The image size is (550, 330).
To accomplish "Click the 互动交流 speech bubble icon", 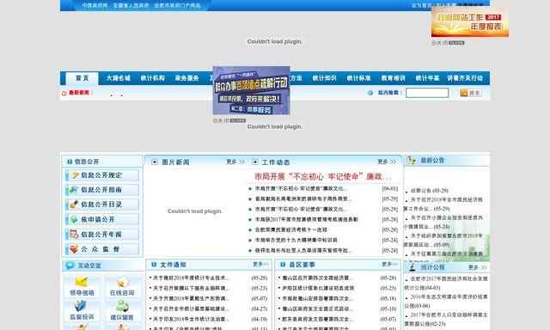I will tap(70, 266).
